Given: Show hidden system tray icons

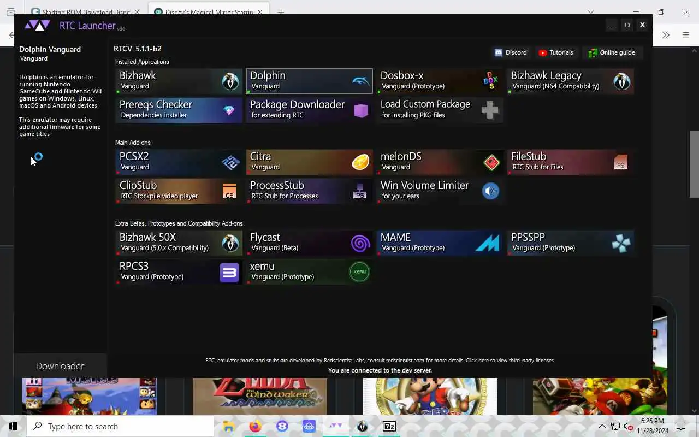Looking at the screenshot, I should point(602,426).
